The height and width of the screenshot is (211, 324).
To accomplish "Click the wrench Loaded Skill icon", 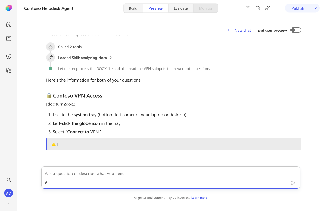I will [x=50, y=58].
